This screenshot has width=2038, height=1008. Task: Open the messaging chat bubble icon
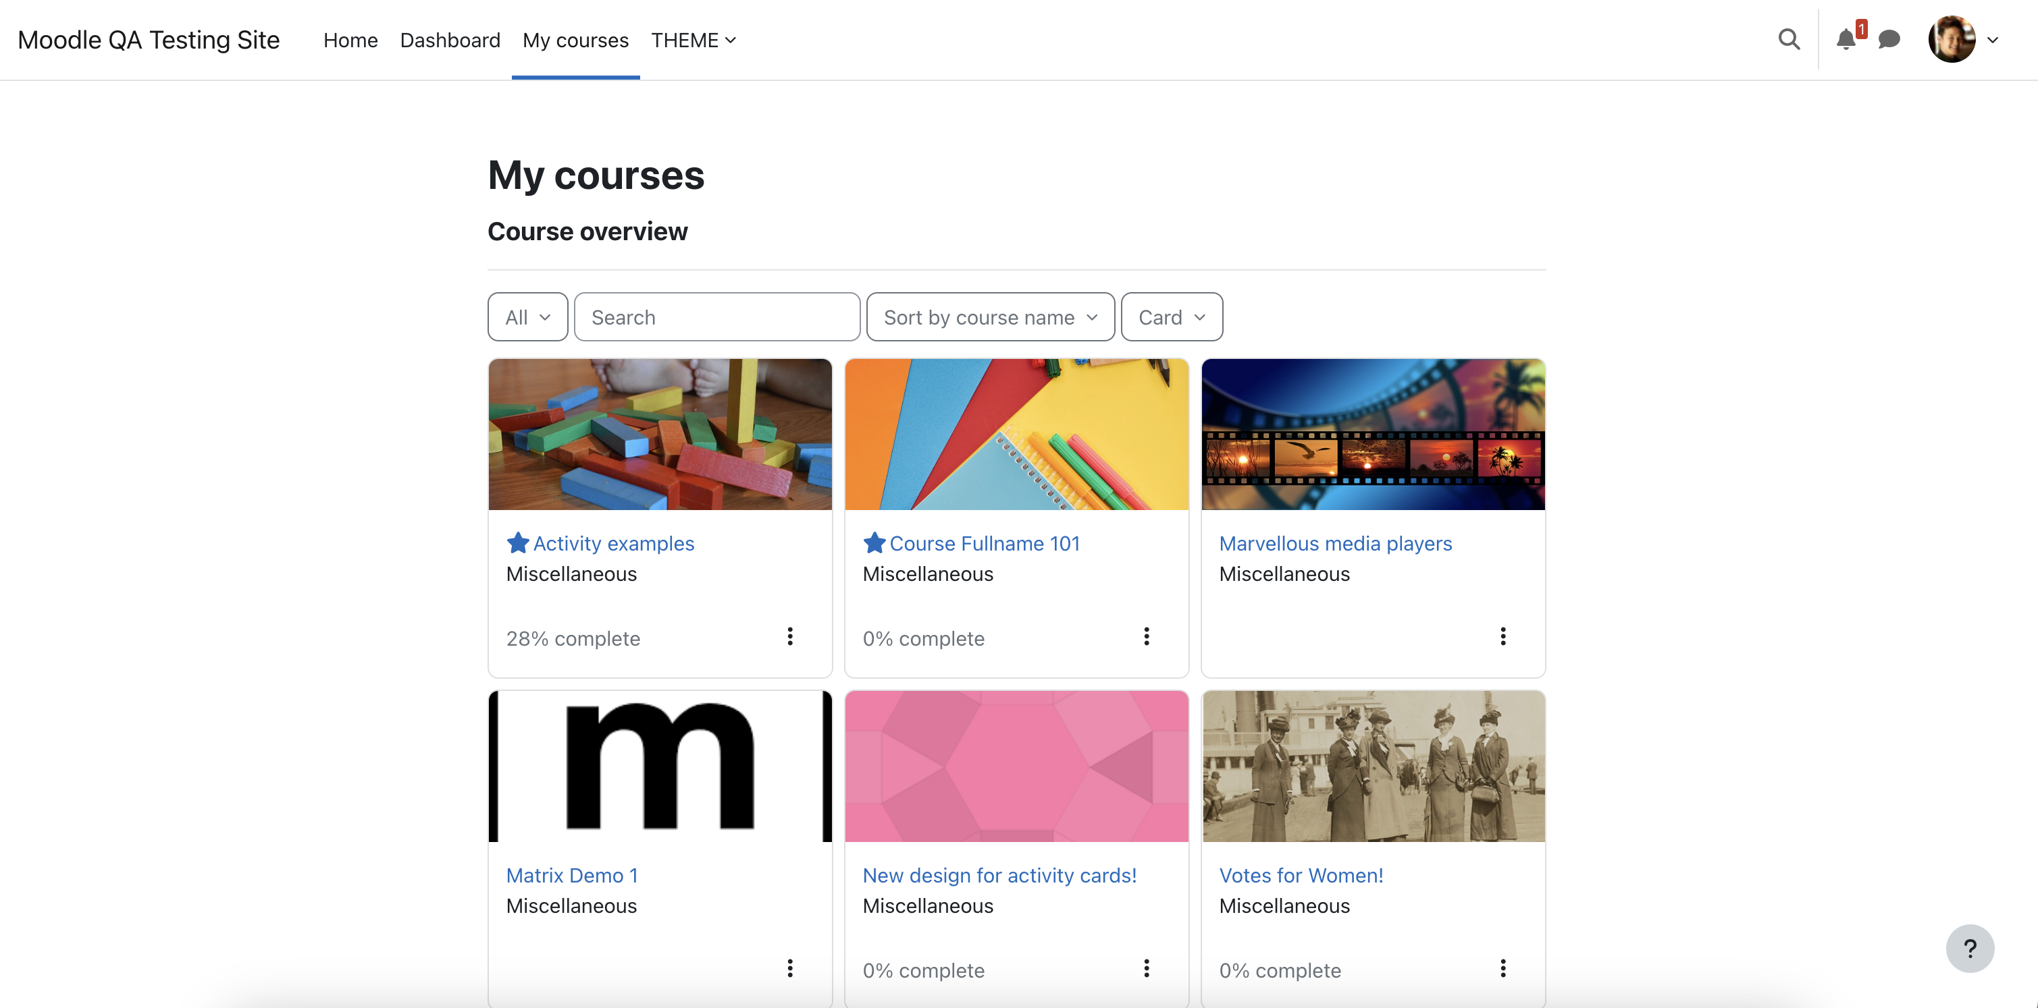pos(1889,38)
